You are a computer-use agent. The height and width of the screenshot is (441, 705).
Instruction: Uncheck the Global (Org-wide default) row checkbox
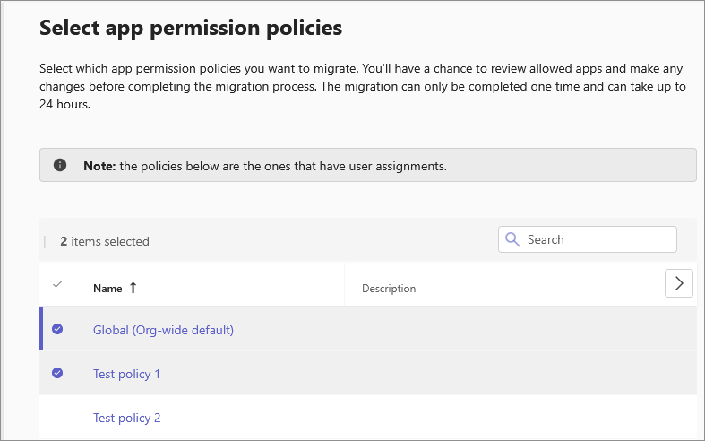click(x=57, y=330)
